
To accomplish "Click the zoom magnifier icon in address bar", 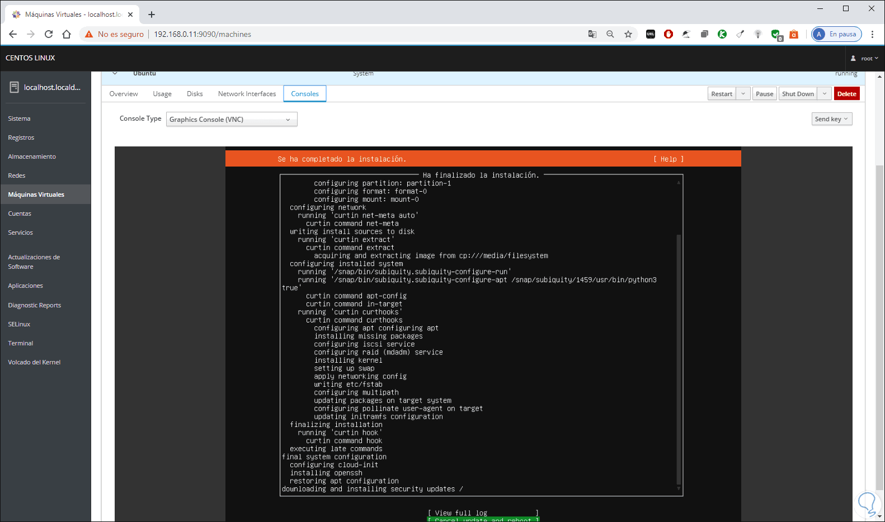I will pos(610,34).
